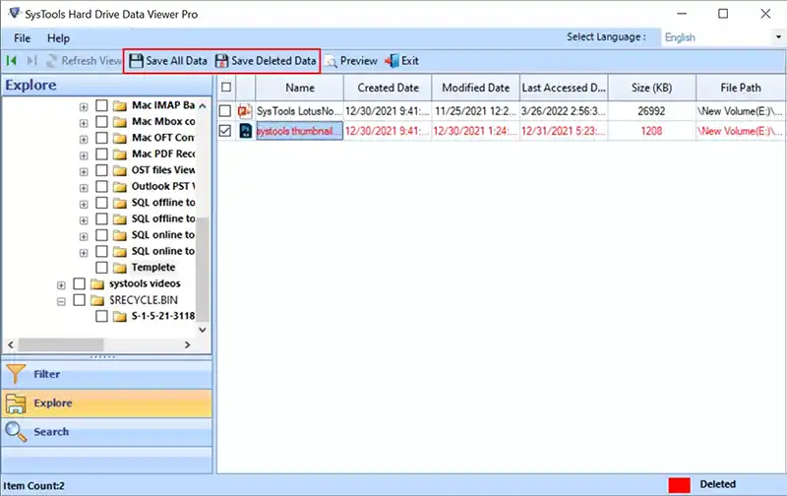
Task: Click the SysTools app logo in title bar
Action: point(15,13)
